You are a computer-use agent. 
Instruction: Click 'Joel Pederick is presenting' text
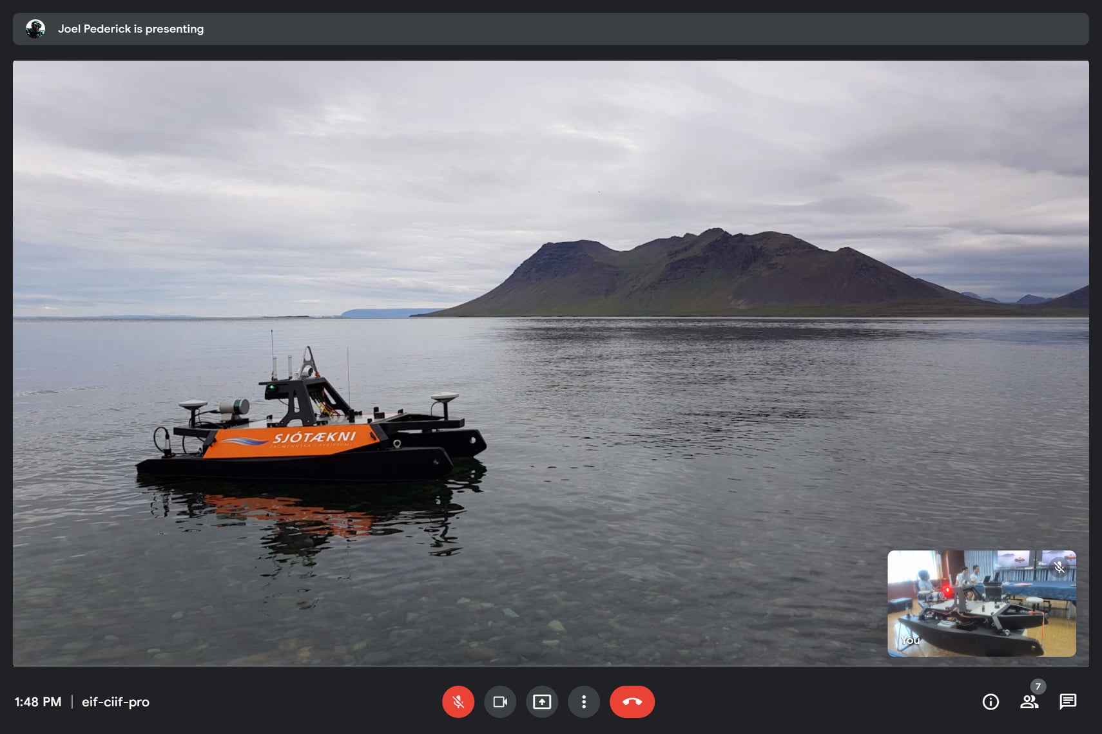pos(131,28)
